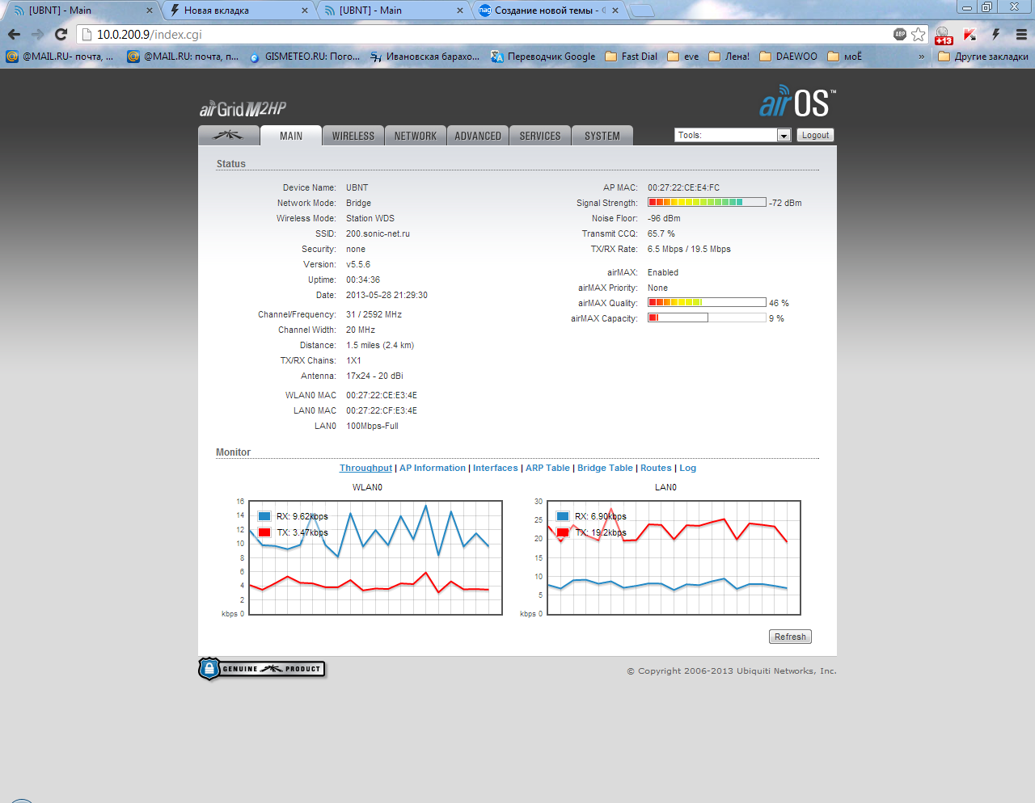Click the Refresh button

pos(790,637)
